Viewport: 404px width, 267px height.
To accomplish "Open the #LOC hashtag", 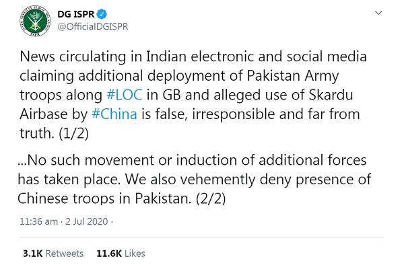I will (124, 95).
